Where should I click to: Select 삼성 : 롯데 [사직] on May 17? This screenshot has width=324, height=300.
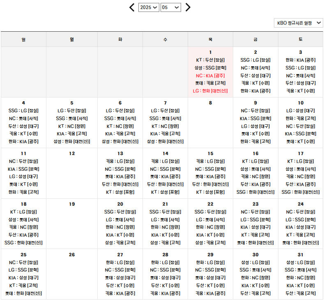[x=301, y=169]
